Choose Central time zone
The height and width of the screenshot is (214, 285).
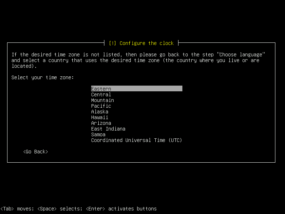[x=137, y=95]
